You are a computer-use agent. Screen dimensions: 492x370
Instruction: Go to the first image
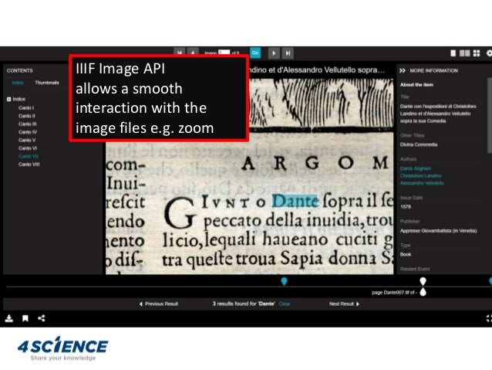coord(180,53)
